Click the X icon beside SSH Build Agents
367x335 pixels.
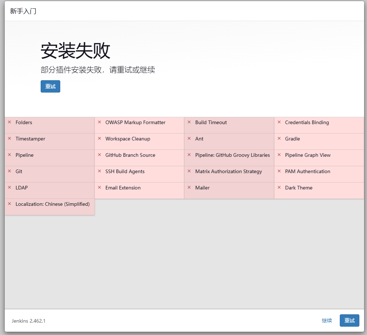[99, 171]
